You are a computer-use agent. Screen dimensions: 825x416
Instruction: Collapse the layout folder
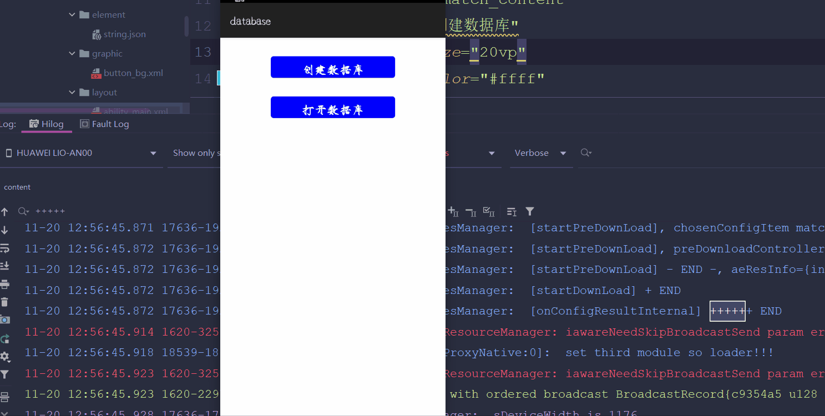coord(72,93)
